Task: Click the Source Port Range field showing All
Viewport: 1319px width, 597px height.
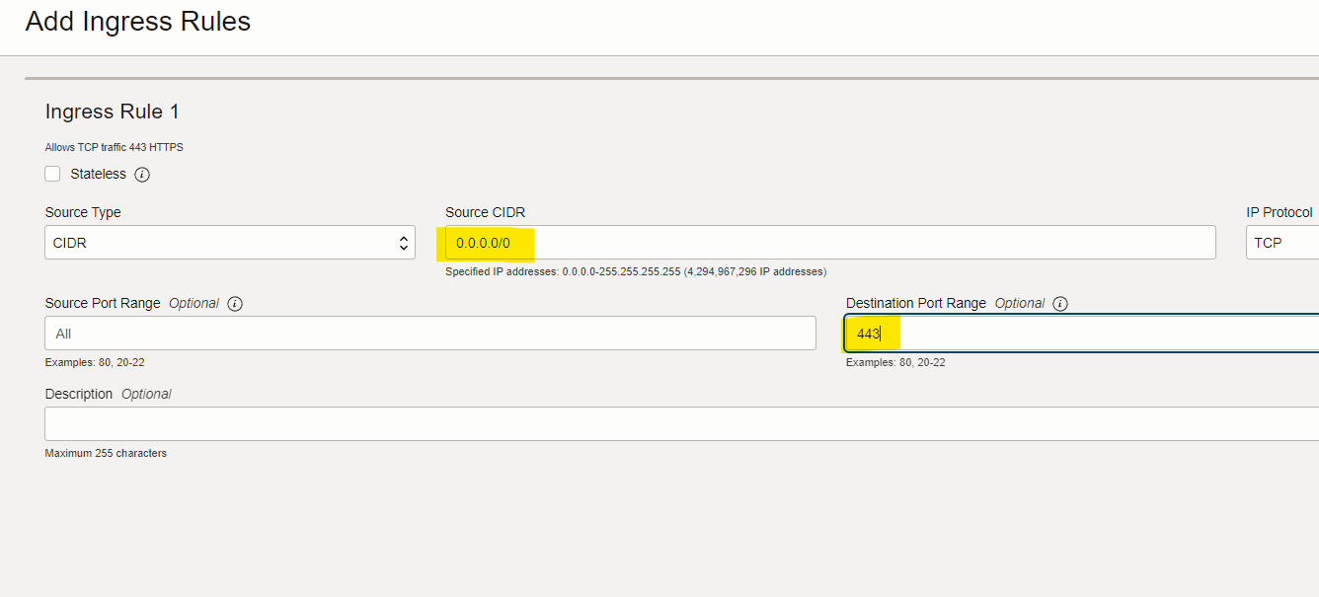Action: point(429,333)
